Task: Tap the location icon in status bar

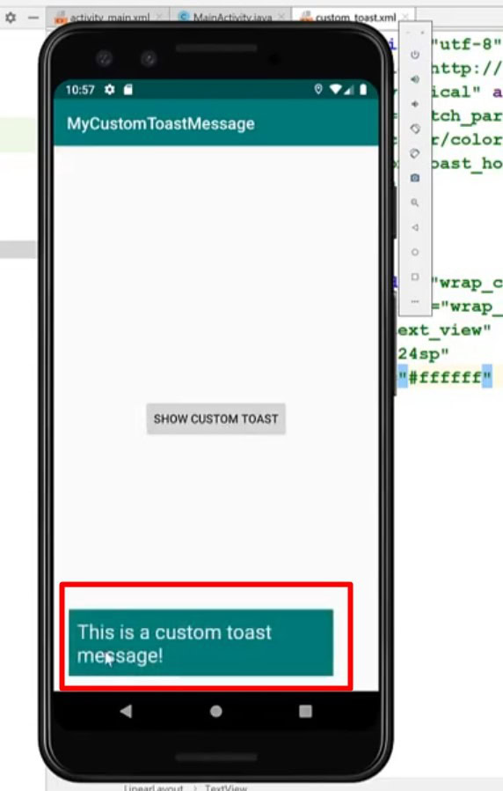Action: tap(318, 90)
